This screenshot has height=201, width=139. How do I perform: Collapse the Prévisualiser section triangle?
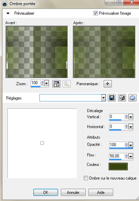pos(8,13)
